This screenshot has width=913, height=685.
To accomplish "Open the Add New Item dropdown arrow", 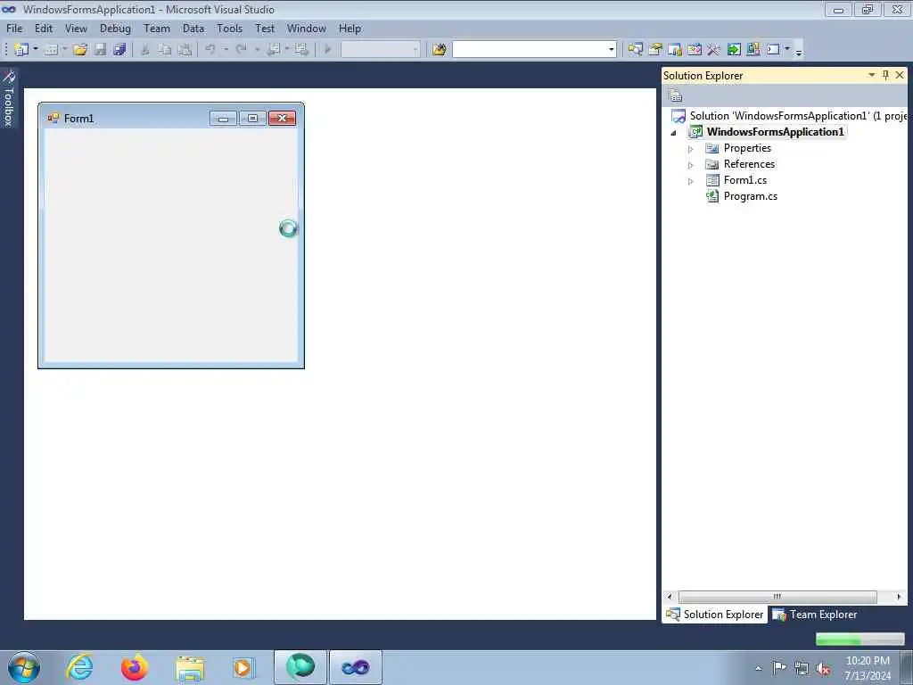I will (x=64, y=49).
